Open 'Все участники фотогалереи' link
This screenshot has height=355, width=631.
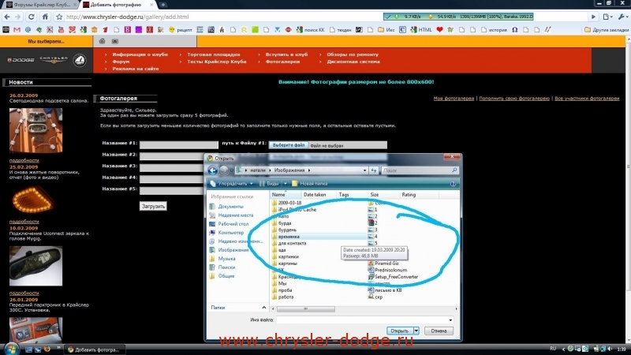[587, 98]
